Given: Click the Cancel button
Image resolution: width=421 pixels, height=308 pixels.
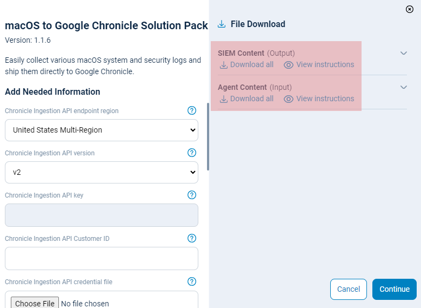Looking at the screenshot, I should point(349,289).
